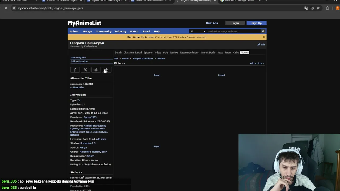Share on Tumblr

(x=107, y=70)
